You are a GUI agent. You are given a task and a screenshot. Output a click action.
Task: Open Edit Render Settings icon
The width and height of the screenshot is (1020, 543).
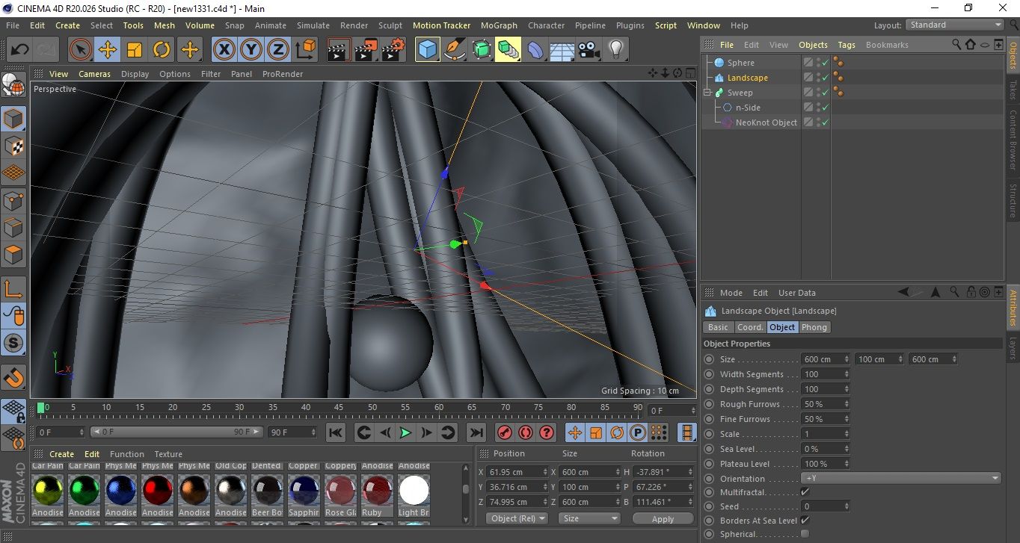[393, 50]
